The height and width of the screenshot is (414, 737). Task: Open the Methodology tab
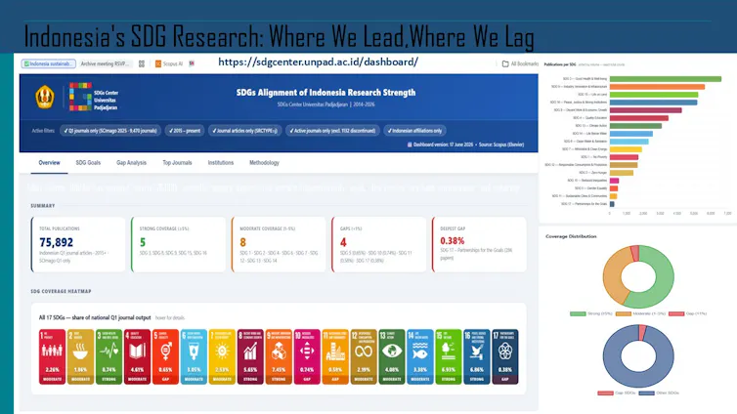coord(264,163)
